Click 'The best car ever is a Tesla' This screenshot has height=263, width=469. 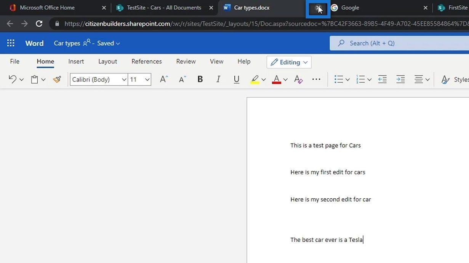(327, 240)
